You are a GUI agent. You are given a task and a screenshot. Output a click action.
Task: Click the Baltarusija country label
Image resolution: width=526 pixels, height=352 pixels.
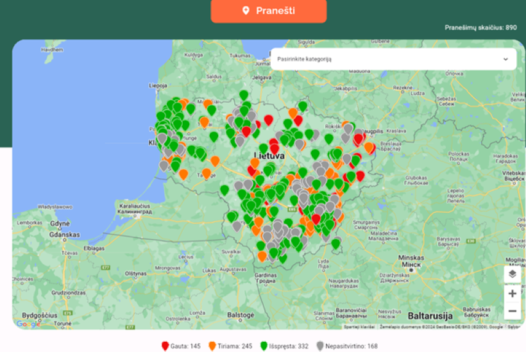pos(430,316)
